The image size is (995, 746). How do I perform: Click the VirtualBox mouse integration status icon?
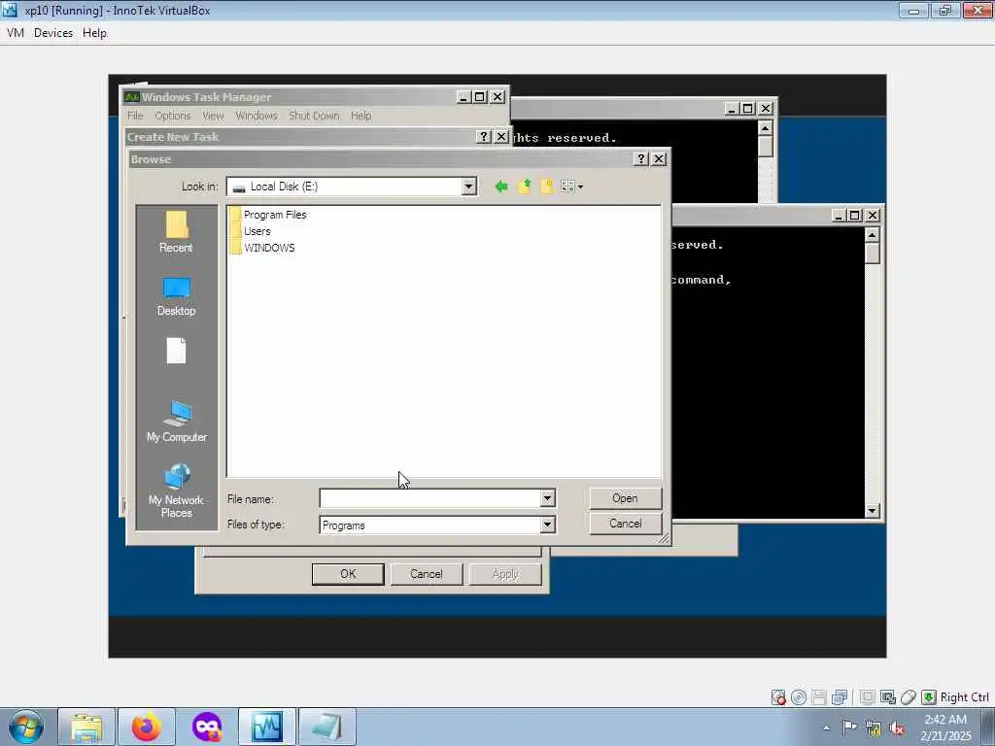(x=909, y=697)
